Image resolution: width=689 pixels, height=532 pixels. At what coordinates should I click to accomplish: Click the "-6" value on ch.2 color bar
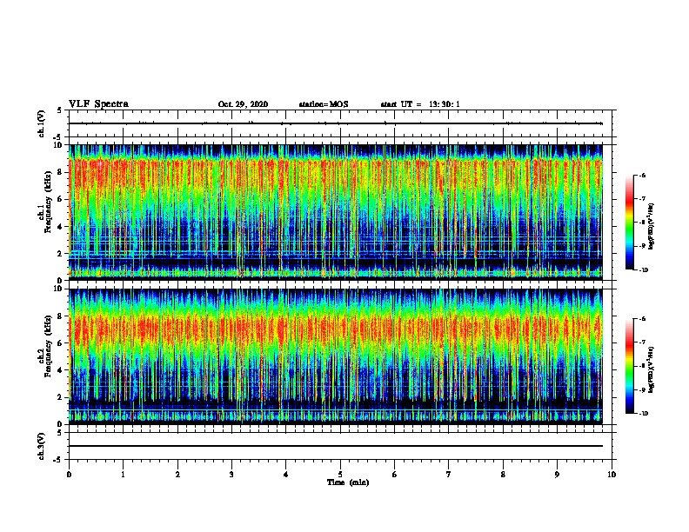[642, 319]
